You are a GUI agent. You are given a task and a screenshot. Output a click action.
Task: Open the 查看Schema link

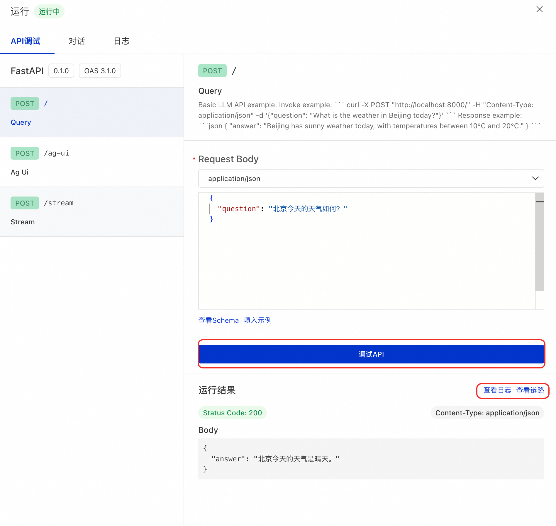coord(218,320)
